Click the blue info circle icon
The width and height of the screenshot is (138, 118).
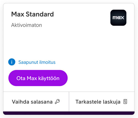point(12,62)
